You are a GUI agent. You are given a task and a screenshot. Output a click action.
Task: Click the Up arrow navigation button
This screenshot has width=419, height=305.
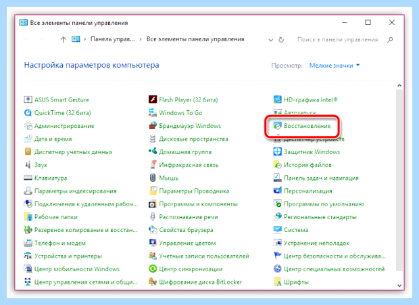pos(63,39)
